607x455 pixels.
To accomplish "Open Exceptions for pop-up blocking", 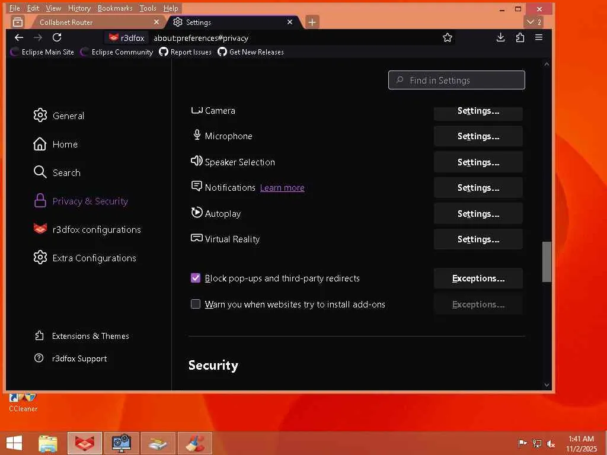I will (x=478, y=278).
